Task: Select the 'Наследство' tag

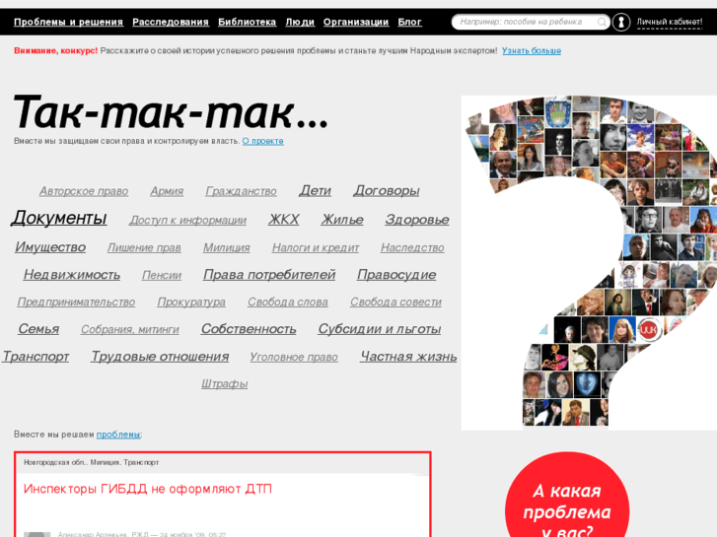Action: (x=412, y=247)
